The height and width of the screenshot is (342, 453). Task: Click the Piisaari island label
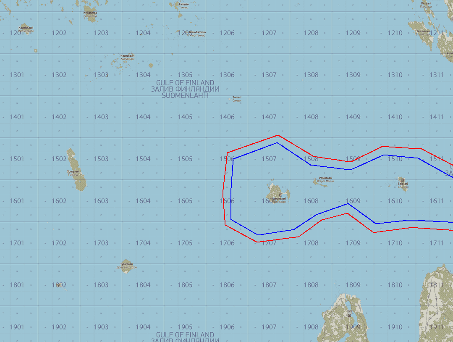pyautogui.click(x=426, y=3)
